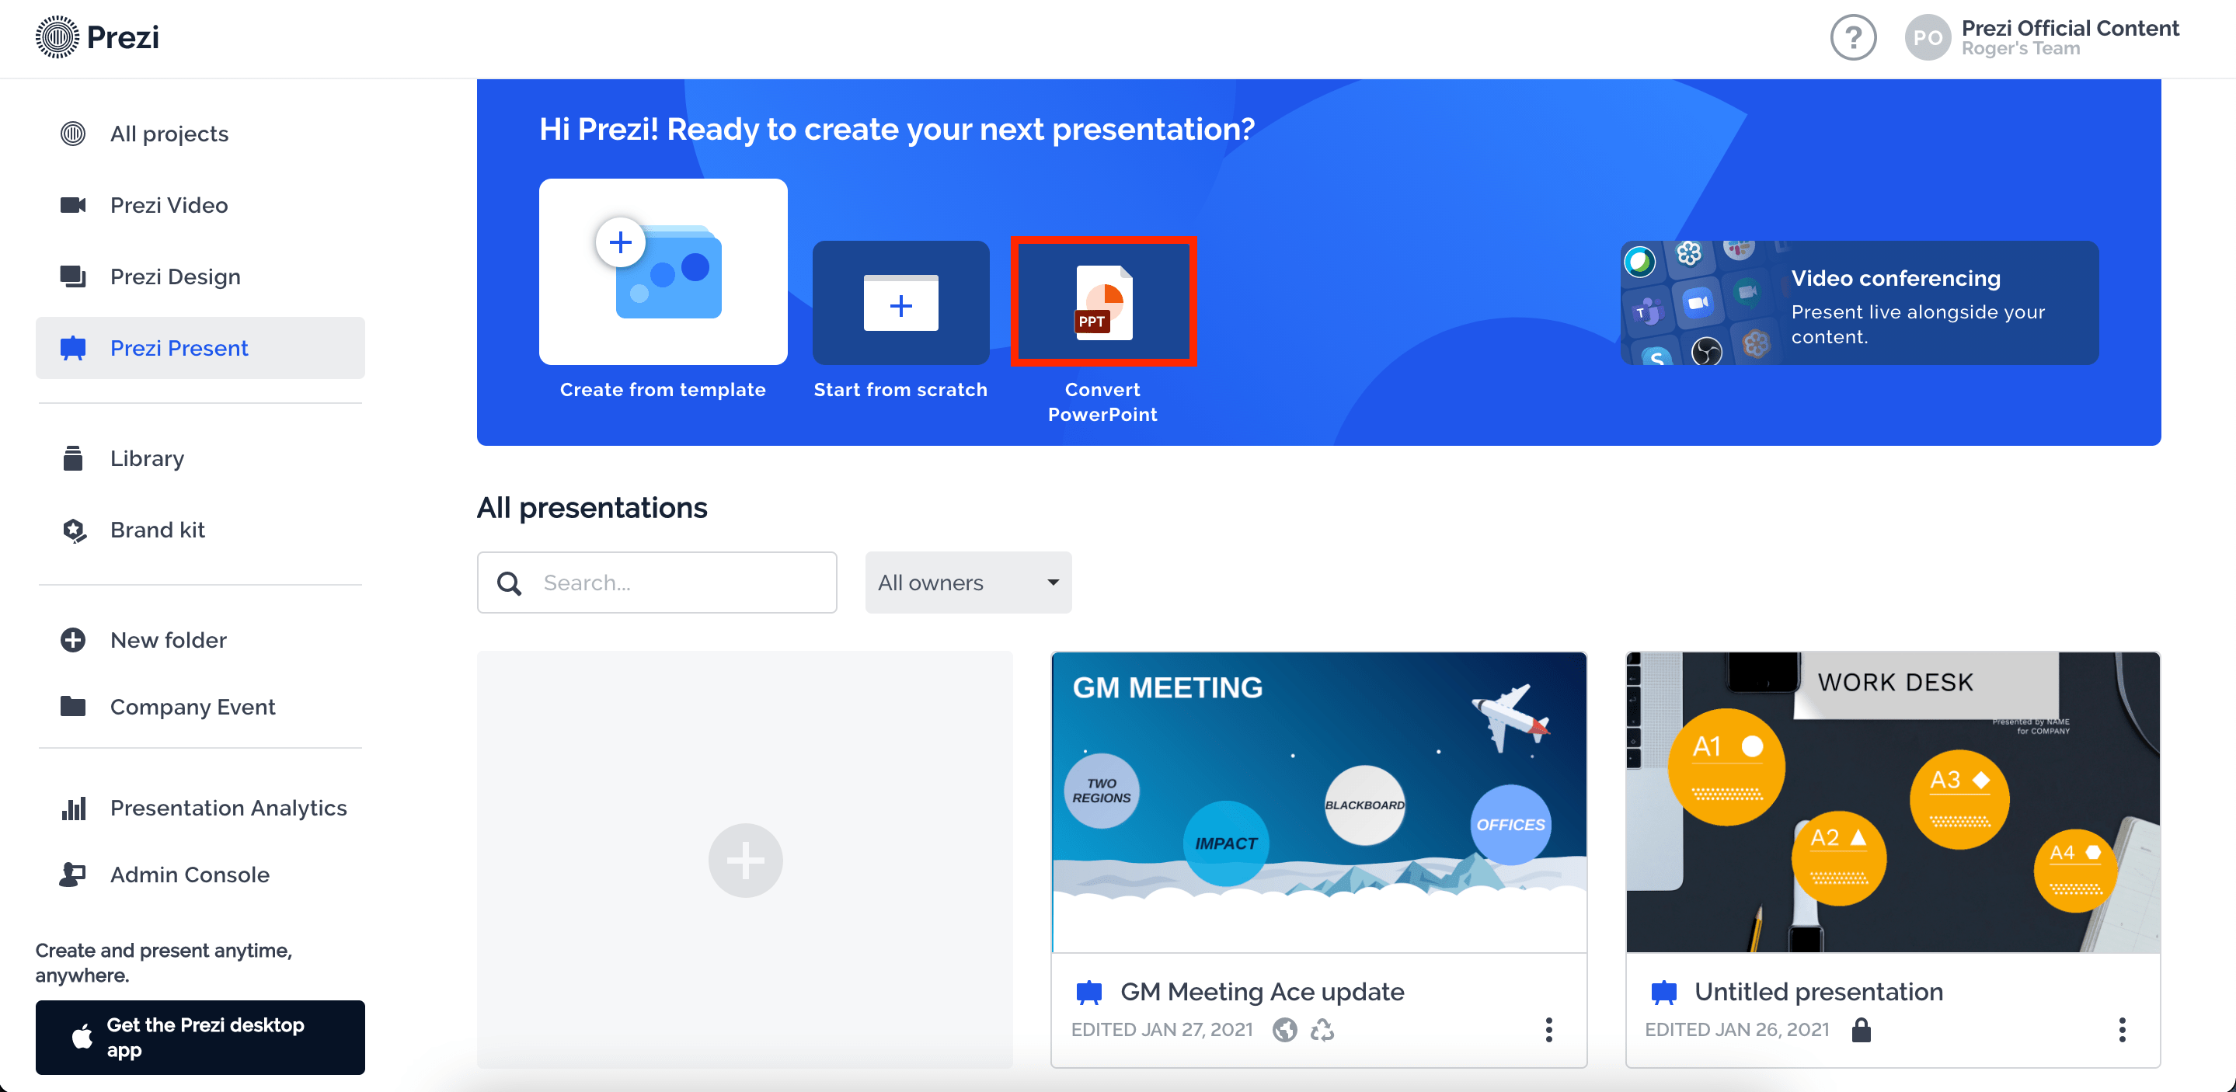Select Prezi Present in the sidebar
The image size is (2236, 1092).
point(178,347)
